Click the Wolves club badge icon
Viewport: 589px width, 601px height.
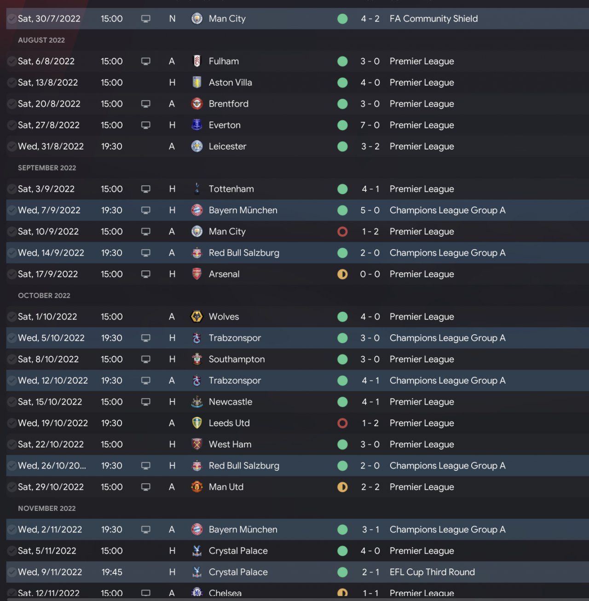pyautogui.click(x=197, y=317)
